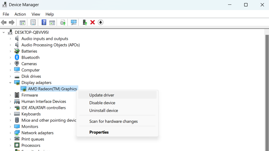Viewport: 269px width, 151px height.
Task: Expand the Bluetooth category
Action: (10, 57)
